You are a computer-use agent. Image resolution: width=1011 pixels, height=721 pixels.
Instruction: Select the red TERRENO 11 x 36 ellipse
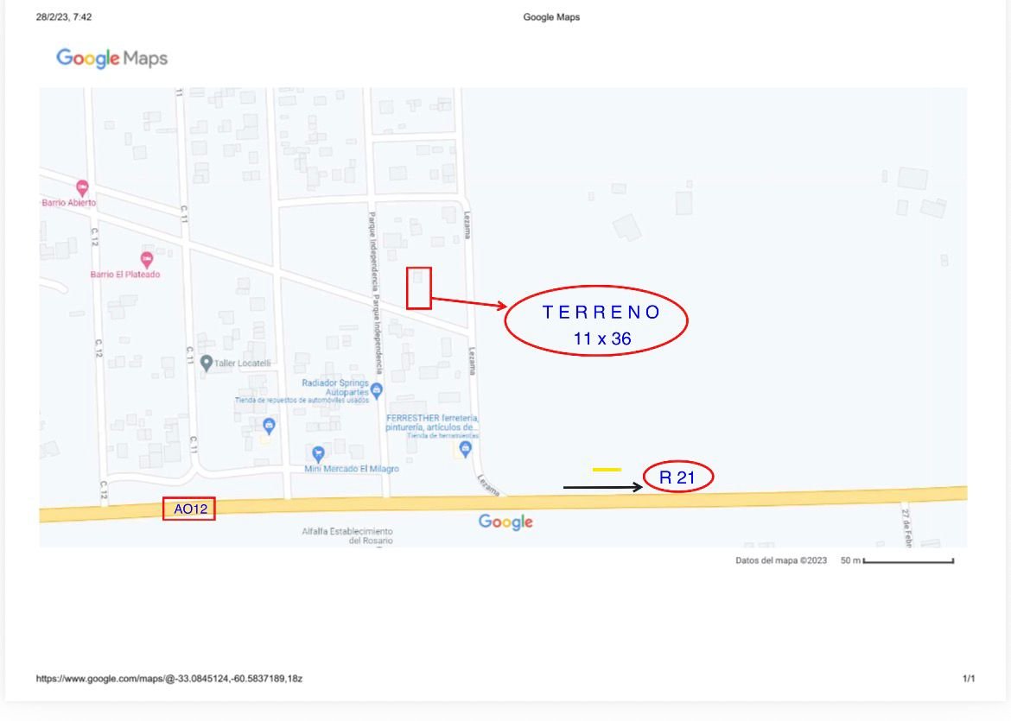596,320
